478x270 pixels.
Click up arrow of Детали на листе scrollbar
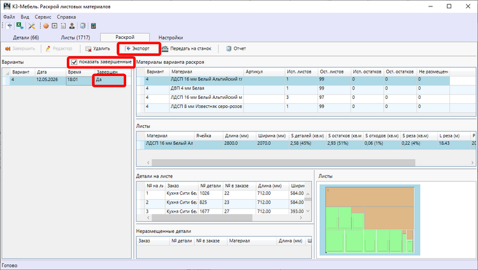[x=308, y=194]
